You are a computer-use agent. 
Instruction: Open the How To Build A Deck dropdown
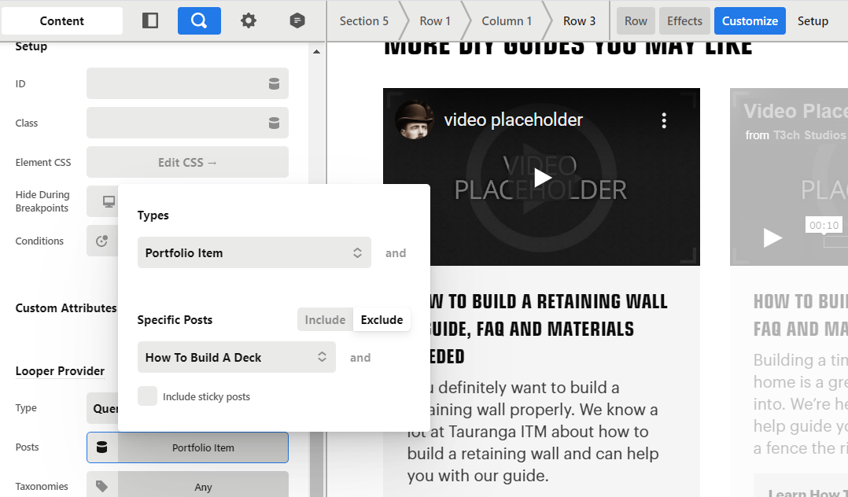click(236, 358)
